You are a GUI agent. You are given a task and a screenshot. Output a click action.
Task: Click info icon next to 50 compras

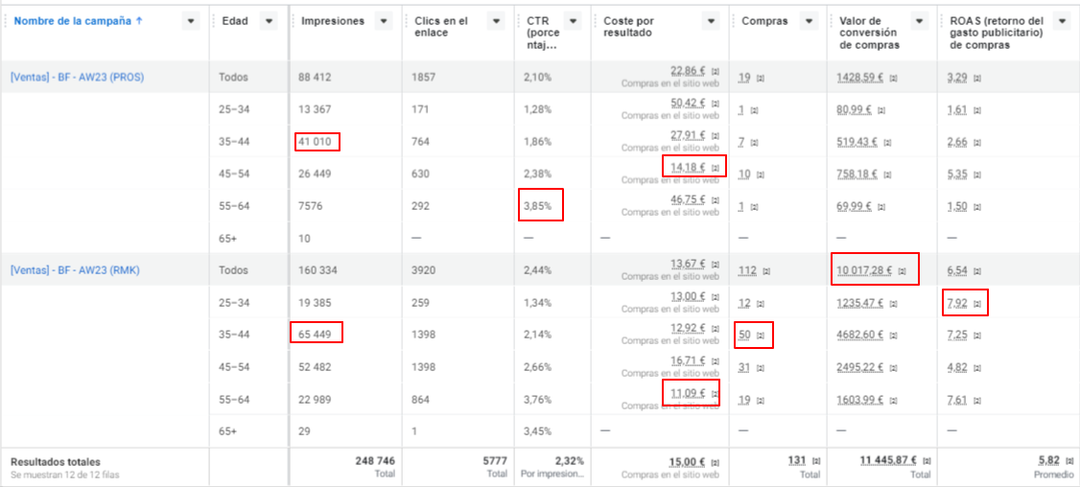[x=760, y=336]
